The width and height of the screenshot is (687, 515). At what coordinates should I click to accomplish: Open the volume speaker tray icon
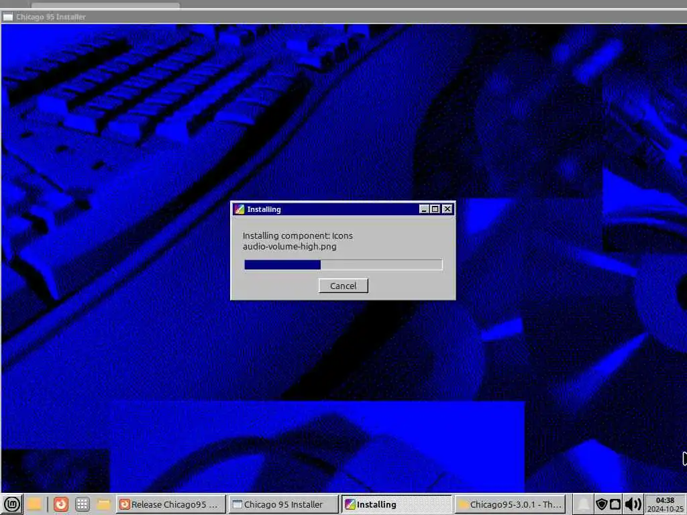tap(633, 504)
